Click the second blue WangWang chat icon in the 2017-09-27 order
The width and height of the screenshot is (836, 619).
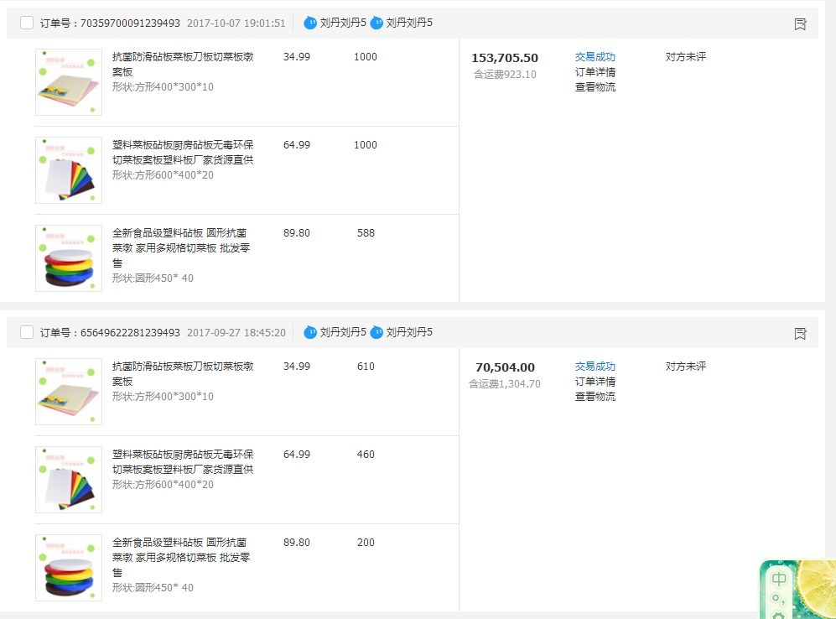click(x=376, y=332)
